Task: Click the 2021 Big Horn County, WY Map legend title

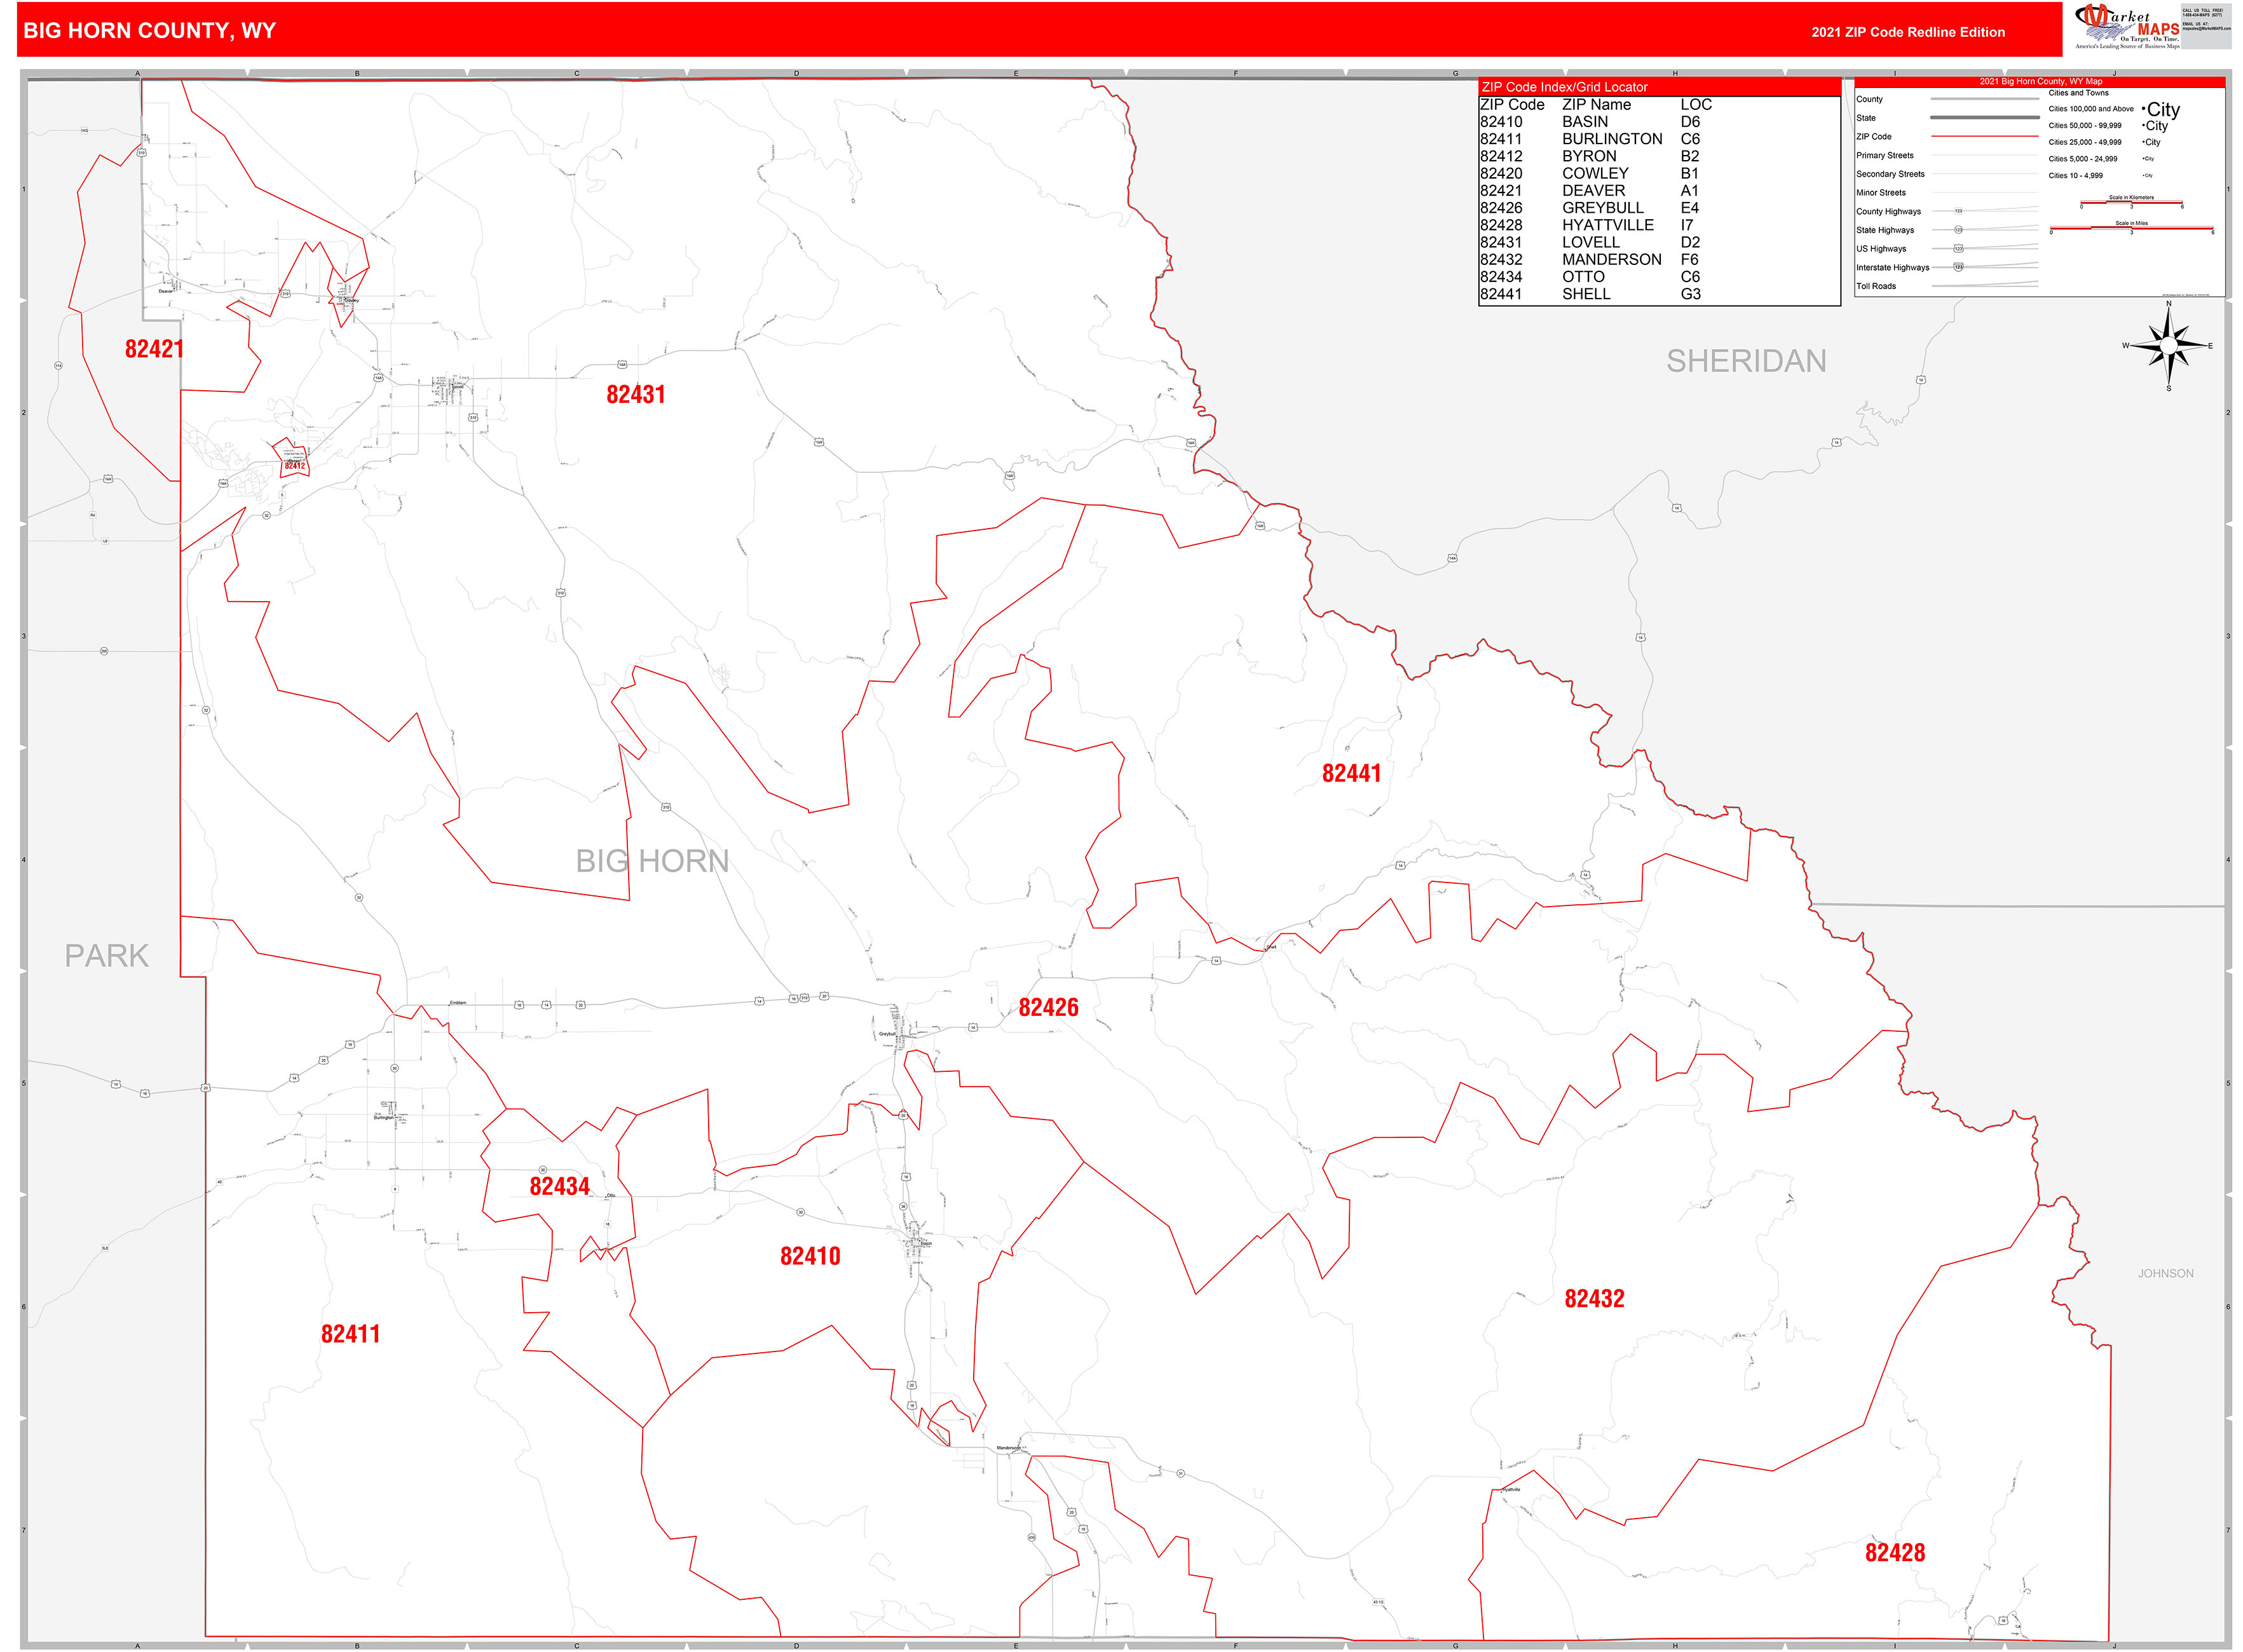Action: 2040,82
